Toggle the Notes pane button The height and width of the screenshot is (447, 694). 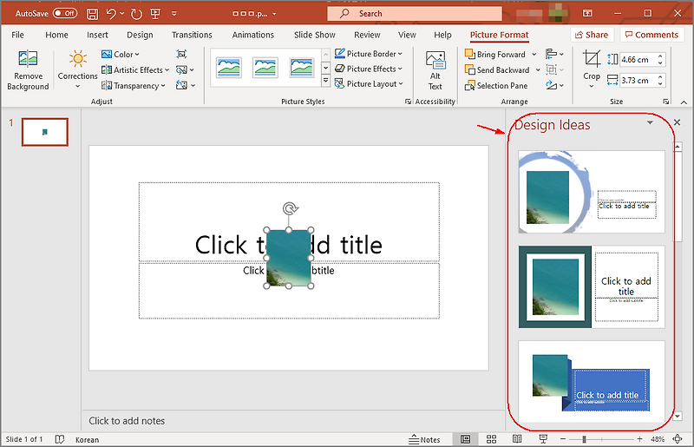[424, 439]
